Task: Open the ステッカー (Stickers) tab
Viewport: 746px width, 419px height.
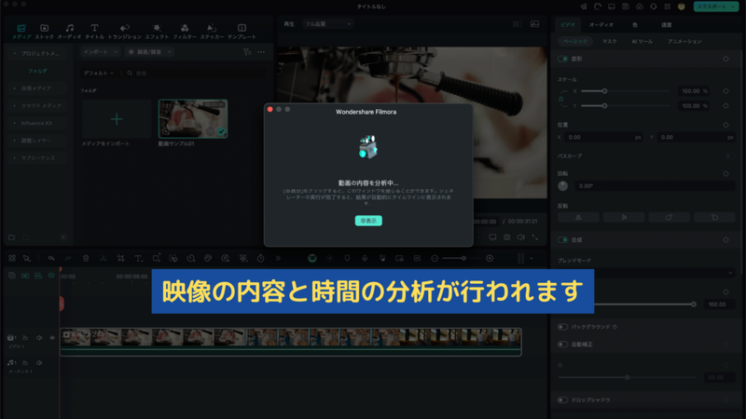Action: click(213, 32)
